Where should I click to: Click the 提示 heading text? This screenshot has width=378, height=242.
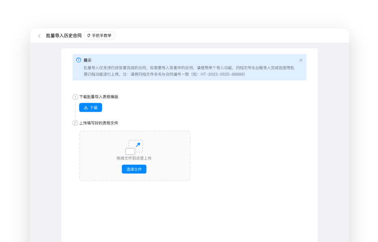click(x=88, y=60)
